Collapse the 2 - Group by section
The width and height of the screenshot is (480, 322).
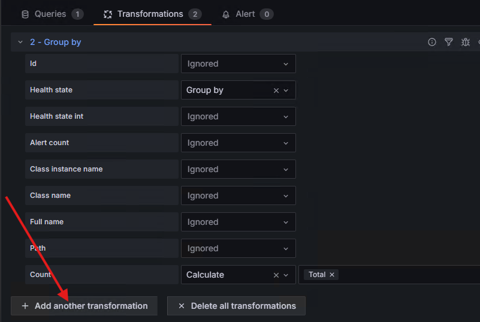coord(20,42)
